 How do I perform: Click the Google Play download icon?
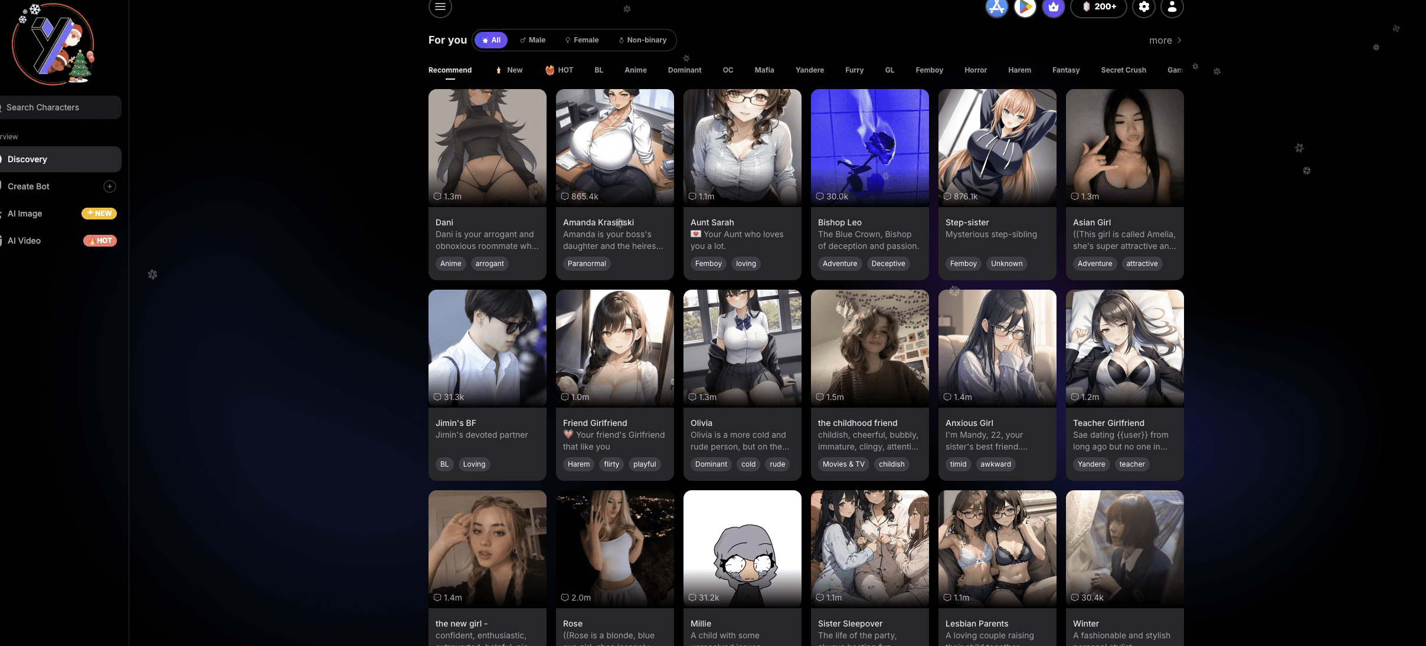tap(1025, 7)
